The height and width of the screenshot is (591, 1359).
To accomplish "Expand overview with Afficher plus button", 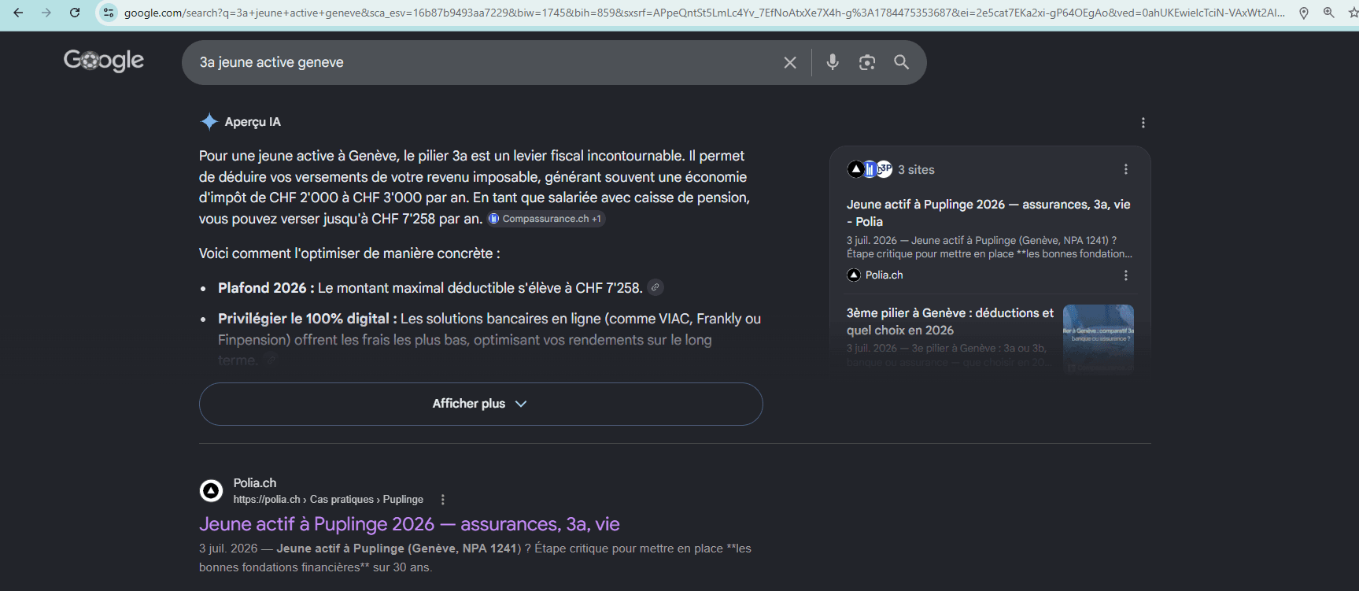I will (x=481, y=404).
